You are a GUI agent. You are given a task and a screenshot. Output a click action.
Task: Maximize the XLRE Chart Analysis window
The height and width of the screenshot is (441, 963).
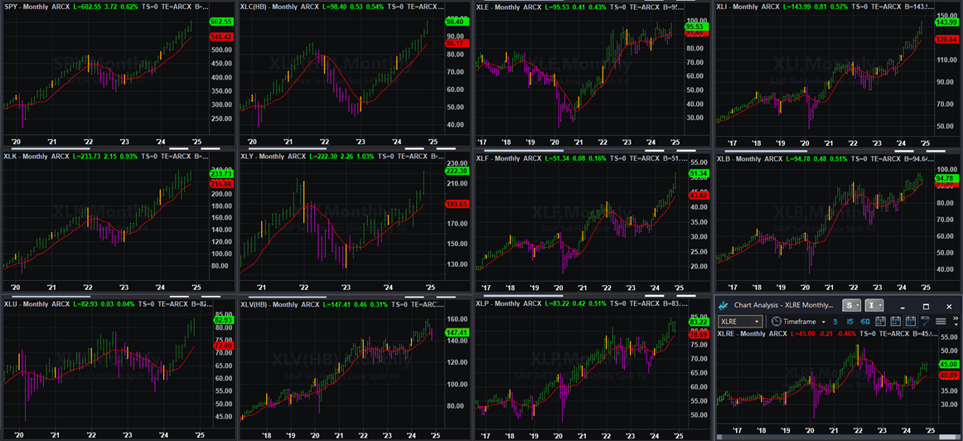[927, 307]
